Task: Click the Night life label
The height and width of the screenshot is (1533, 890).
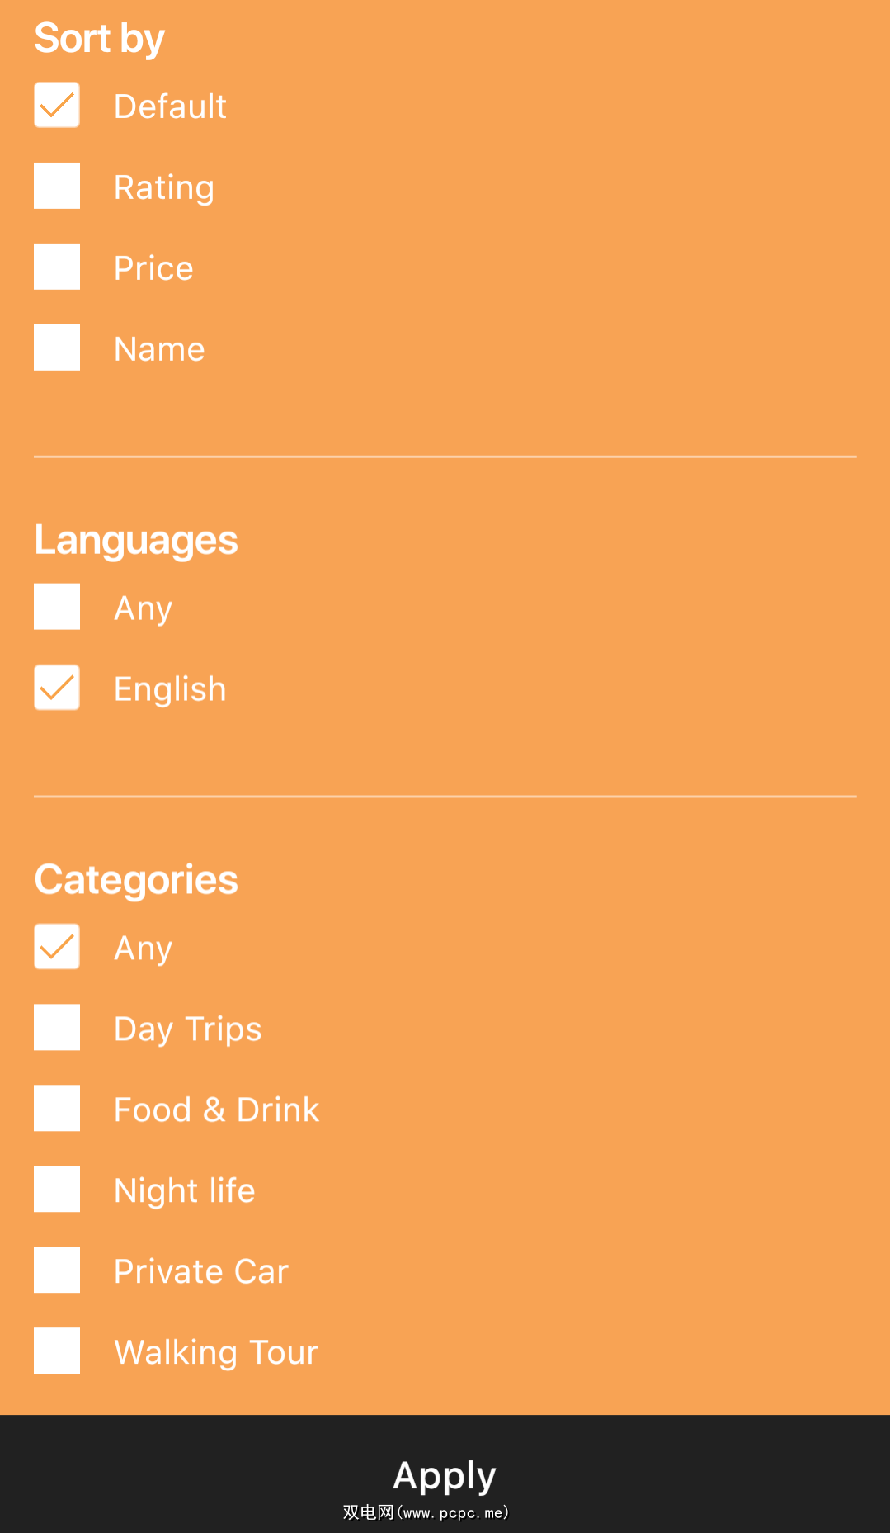Action: click(185, 1190)
